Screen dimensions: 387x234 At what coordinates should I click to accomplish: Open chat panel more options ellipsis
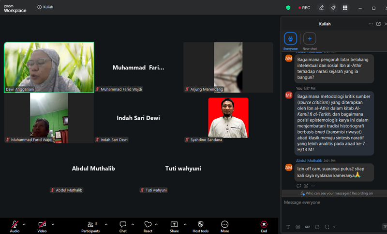pyautogui.click(x=371, y=24)
